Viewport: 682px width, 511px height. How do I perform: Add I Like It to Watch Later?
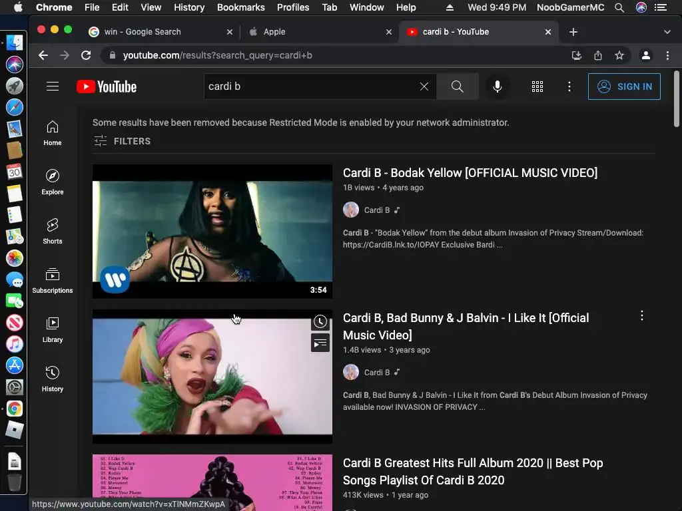point(320,321)
